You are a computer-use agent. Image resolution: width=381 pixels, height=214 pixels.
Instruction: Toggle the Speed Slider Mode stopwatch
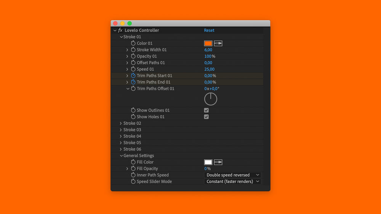(x=133, y=182)
